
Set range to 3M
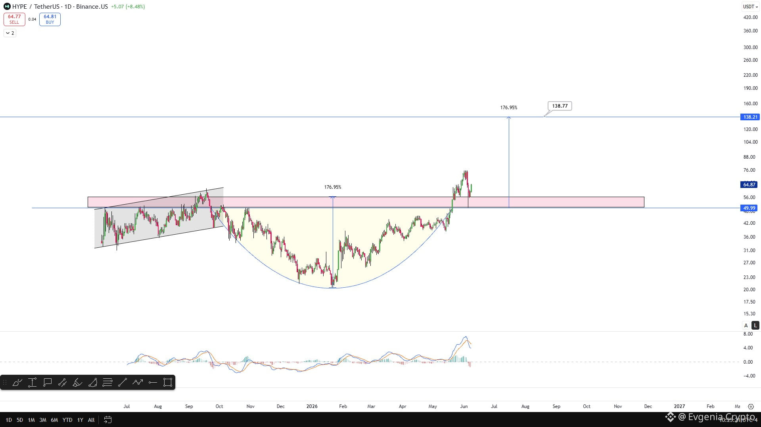43,420
